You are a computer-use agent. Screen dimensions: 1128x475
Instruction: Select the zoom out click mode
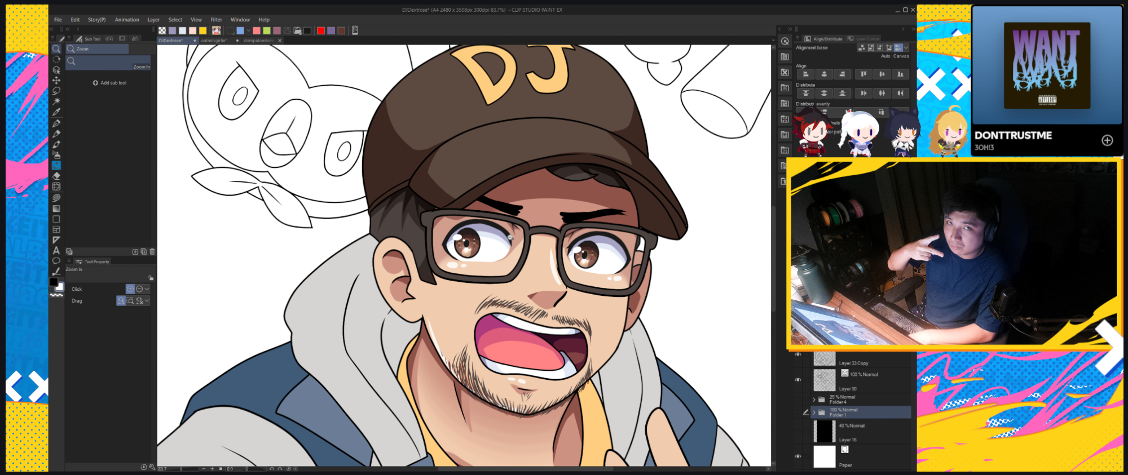pyautogui.click(x=139, y=289)
